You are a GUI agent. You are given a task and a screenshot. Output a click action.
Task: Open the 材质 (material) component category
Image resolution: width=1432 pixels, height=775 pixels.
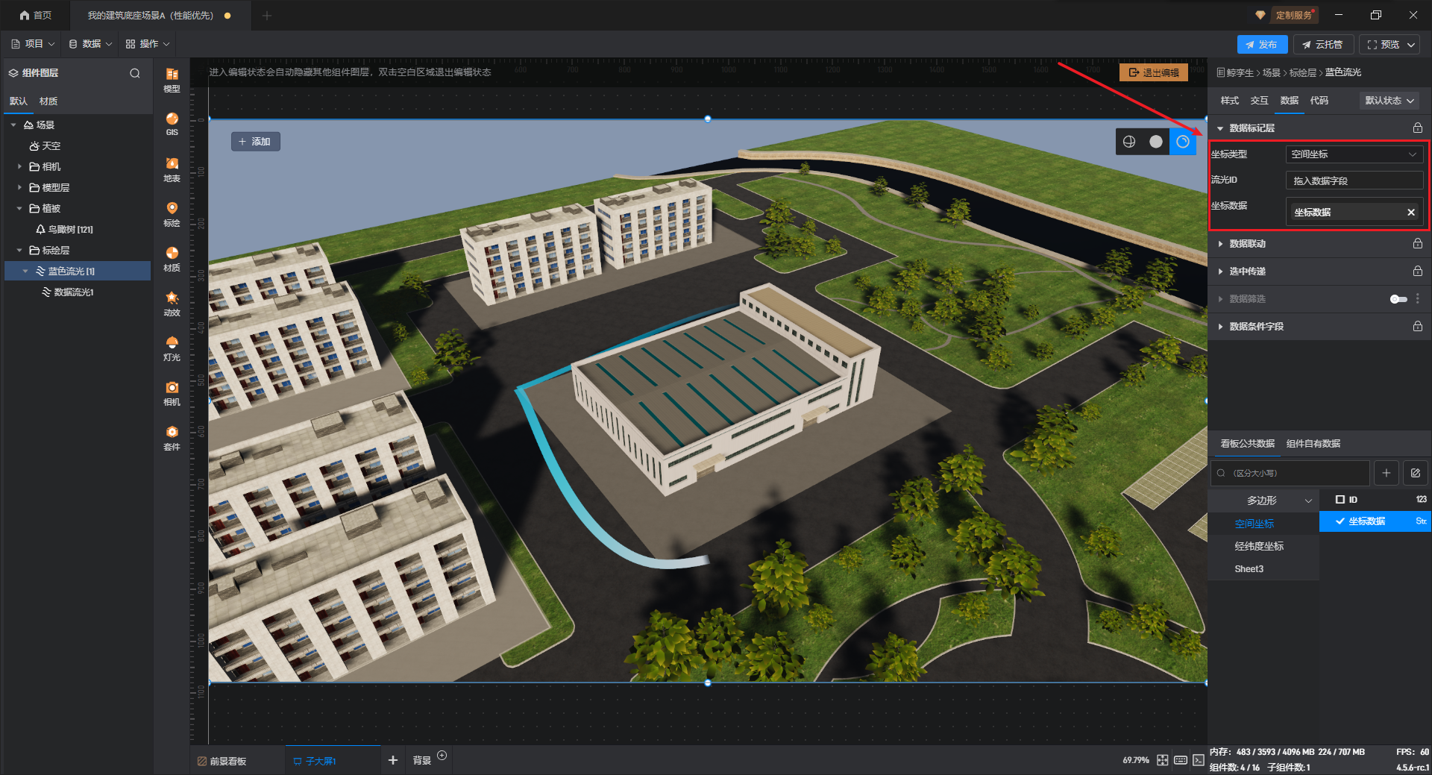tap(172, 259)
